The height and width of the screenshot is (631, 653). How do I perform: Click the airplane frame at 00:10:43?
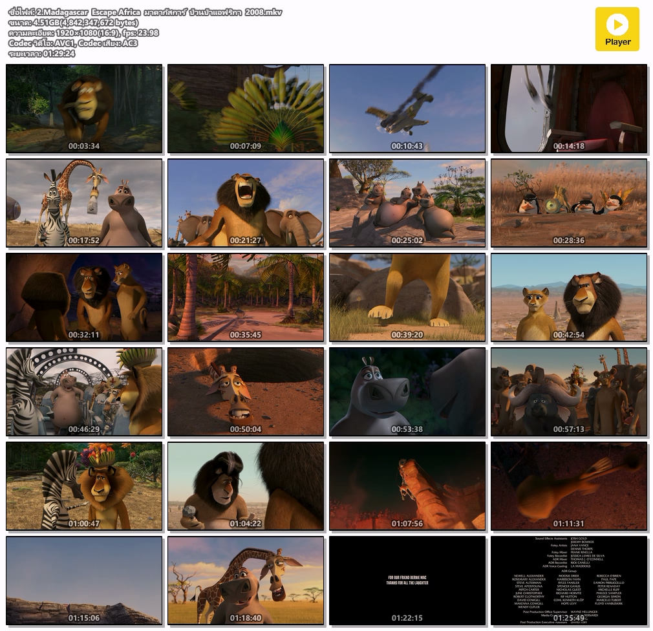click(x=407, y=109)
